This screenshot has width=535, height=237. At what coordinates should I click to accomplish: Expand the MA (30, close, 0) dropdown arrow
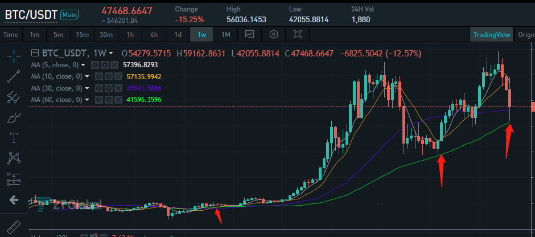point(87,88)
